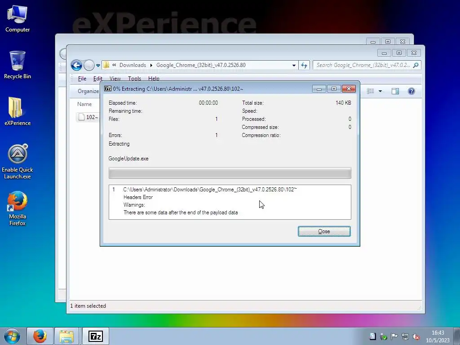Change your view icon in Explorer
Image resolution: width=460 pixels, height=345 pixels.
(x=371, y=91)
